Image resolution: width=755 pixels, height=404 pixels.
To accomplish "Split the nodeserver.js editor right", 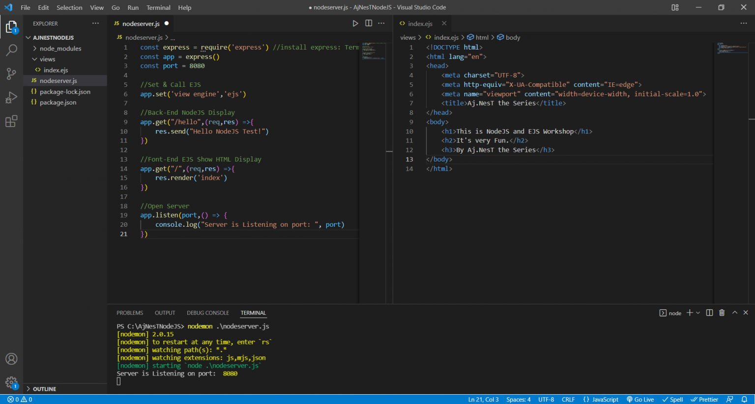I will point(369,24).
